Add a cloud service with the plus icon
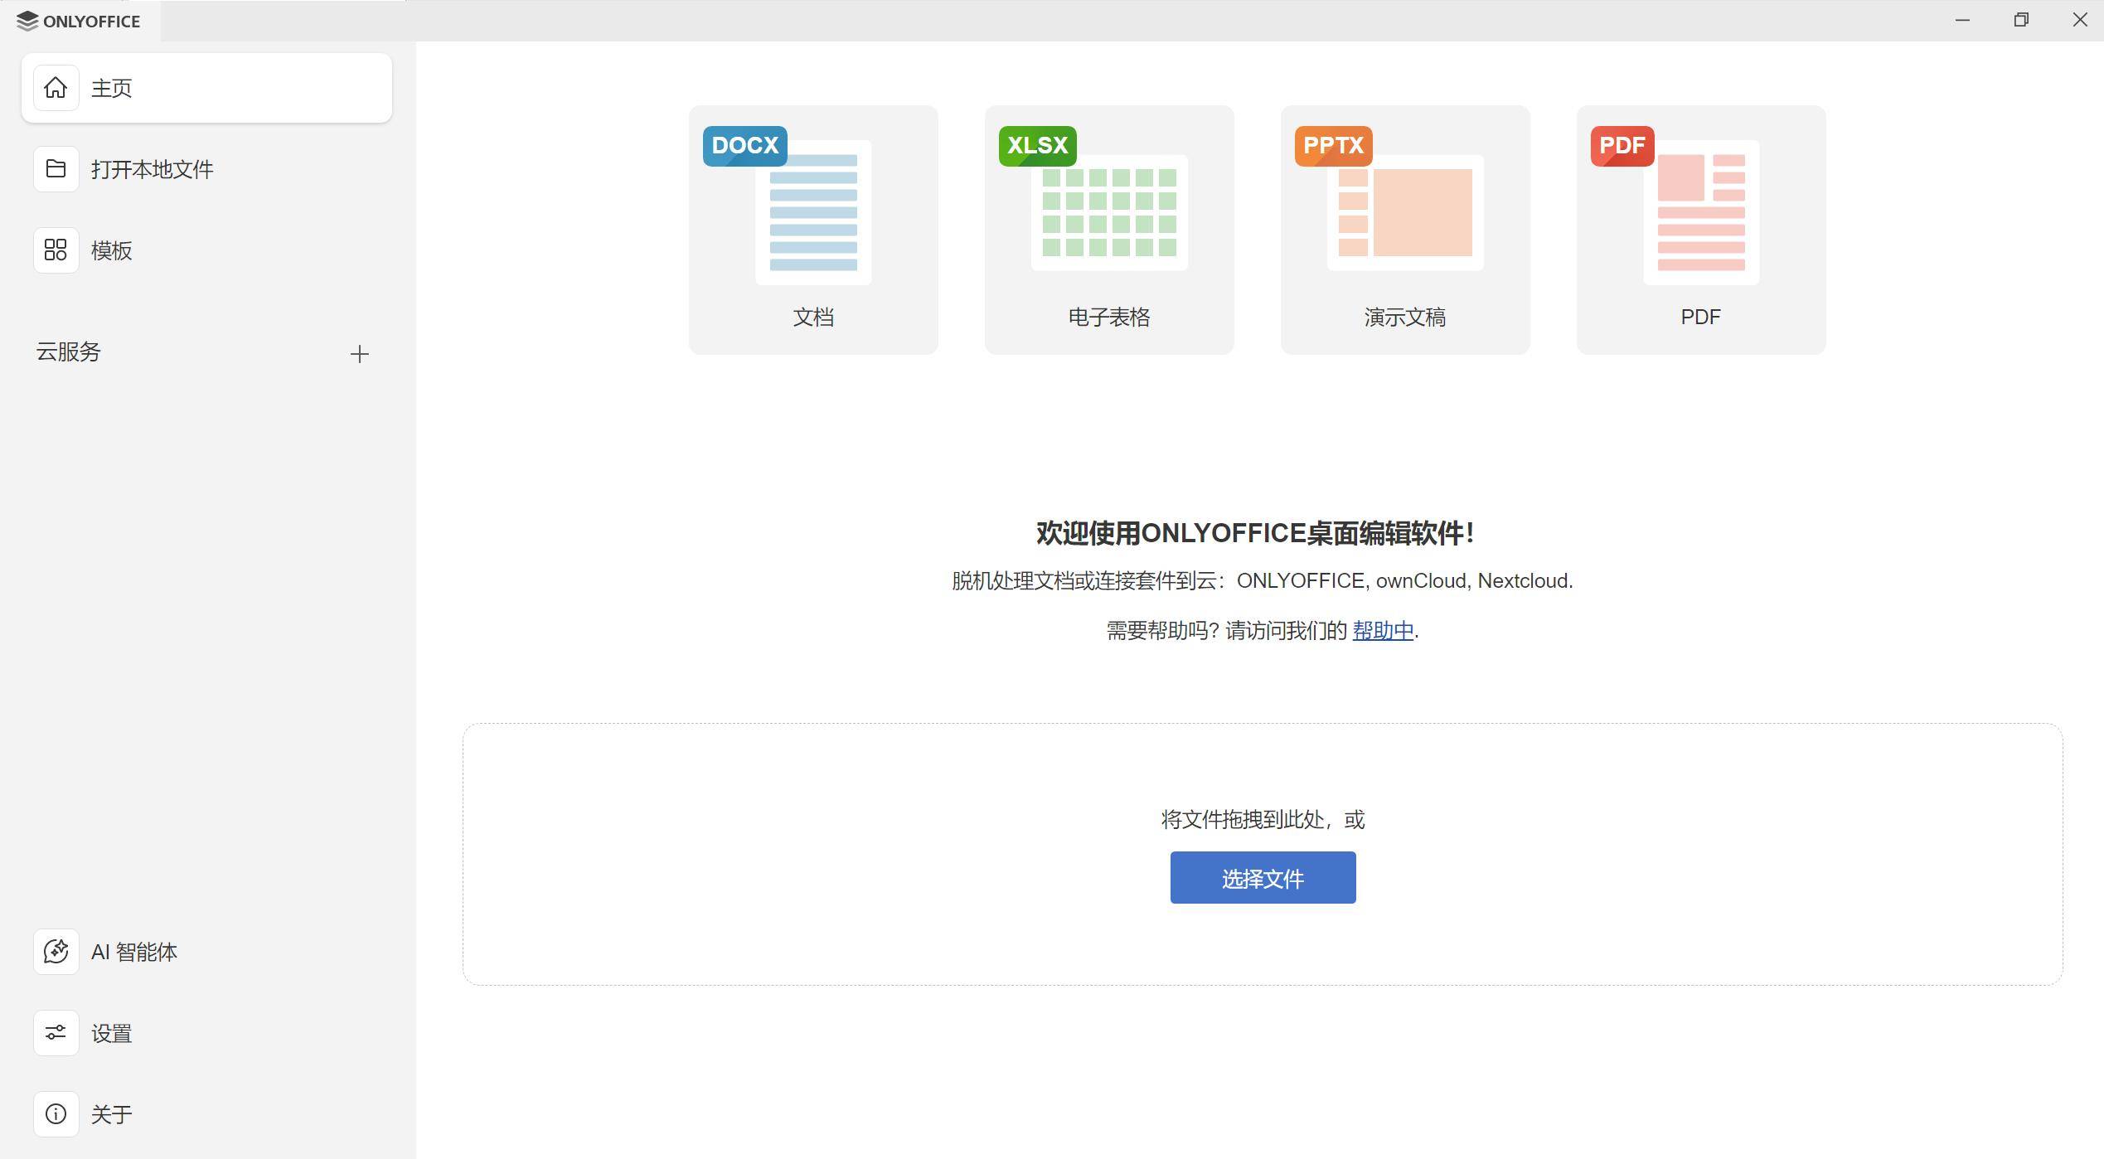This screenshot has width=2104, height=1159. (x=359, y=354)
